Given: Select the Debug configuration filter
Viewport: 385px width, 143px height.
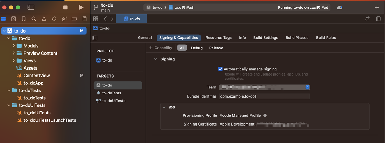Looking at the screenshot, I should (x=197, y=48).
